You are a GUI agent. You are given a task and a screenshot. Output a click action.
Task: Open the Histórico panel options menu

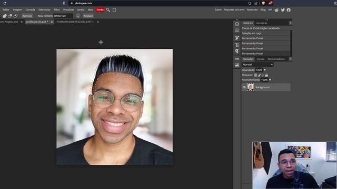point(290,23)
